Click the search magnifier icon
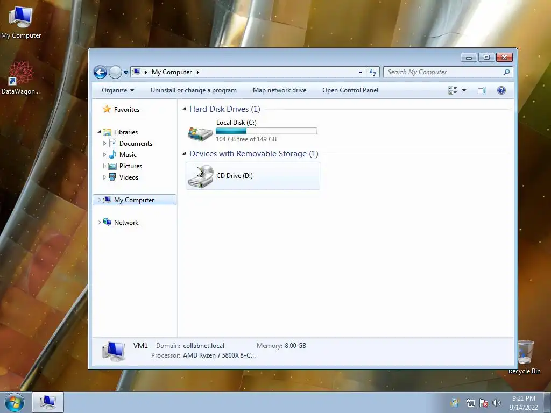Viewport: 551px width, 413px height. (x=506, y=72)
